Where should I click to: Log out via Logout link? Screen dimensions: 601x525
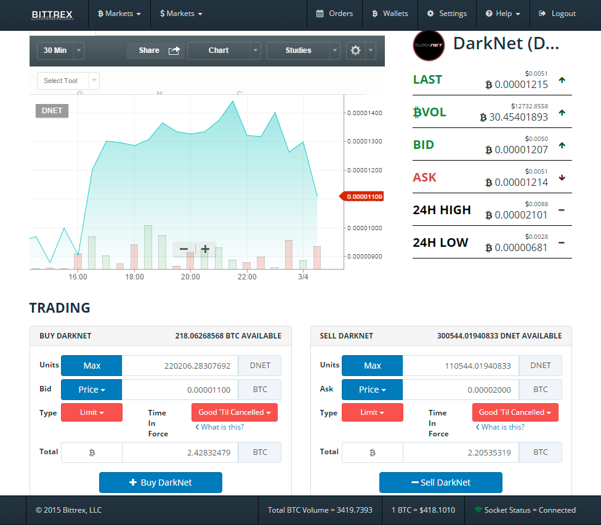click(557, 14)
